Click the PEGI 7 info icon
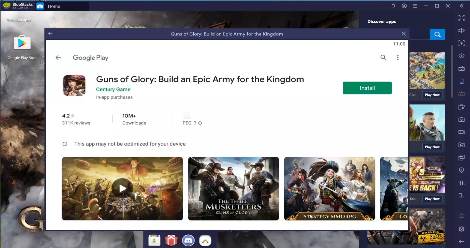Screen dimensions: 470x248 [200, 123]
